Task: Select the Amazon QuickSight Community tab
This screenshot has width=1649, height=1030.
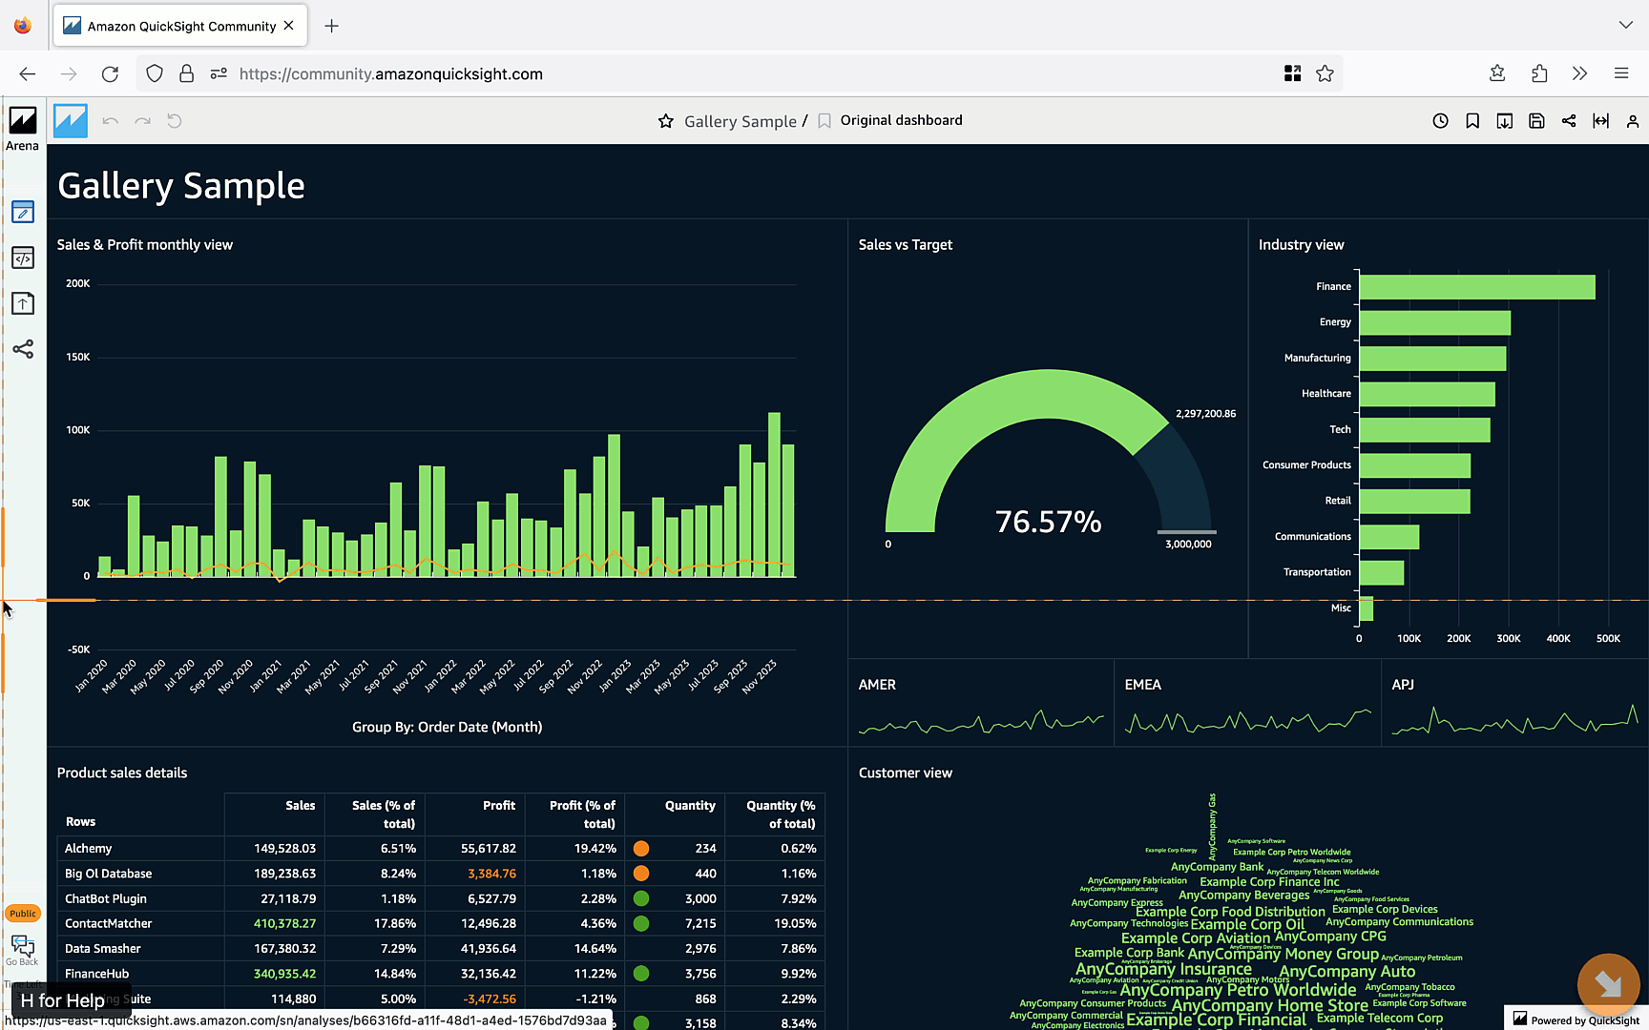Action: 180,26
